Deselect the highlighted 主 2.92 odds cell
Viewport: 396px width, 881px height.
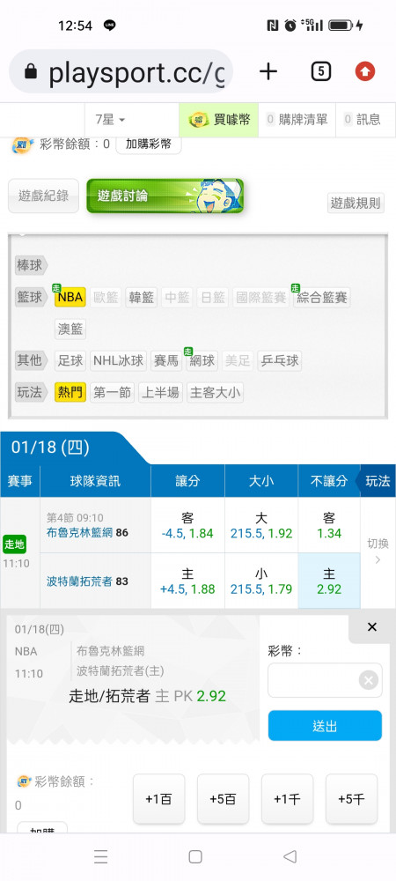click(x=329, y=581)
